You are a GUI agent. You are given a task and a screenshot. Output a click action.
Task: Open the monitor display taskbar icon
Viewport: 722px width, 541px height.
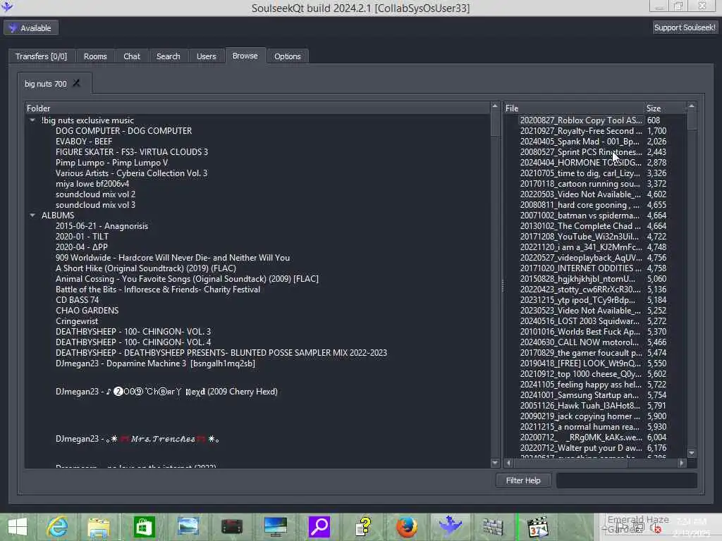pyautogui.click(x=276, y=527)
